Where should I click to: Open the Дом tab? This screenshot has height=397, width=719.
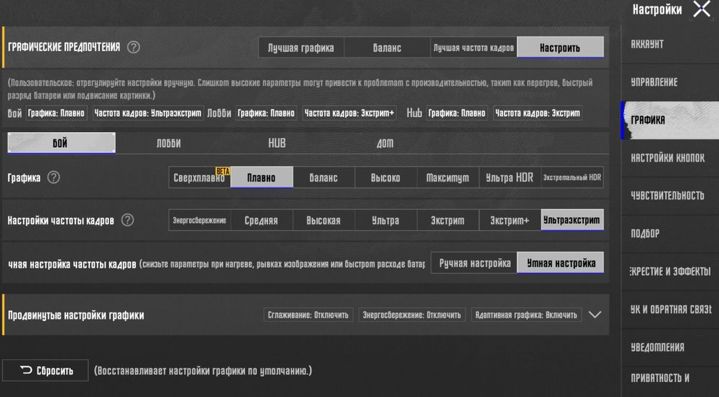point(385,144)
